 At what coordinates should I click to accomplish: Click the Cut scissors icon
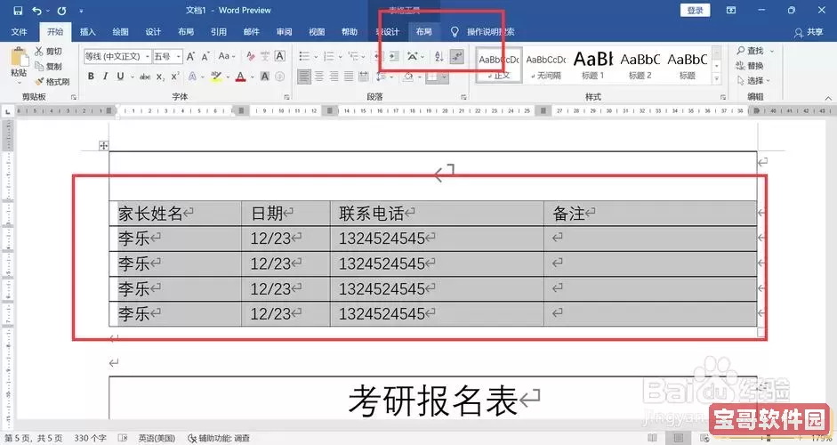tap(40, 52)
